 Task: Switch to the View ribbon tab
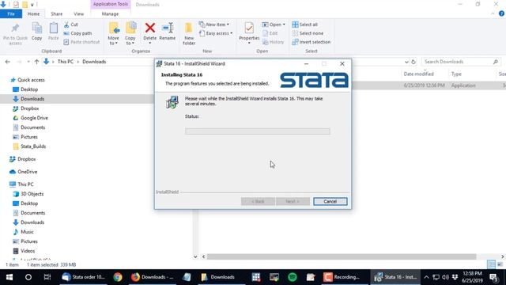tap(79, 14)
